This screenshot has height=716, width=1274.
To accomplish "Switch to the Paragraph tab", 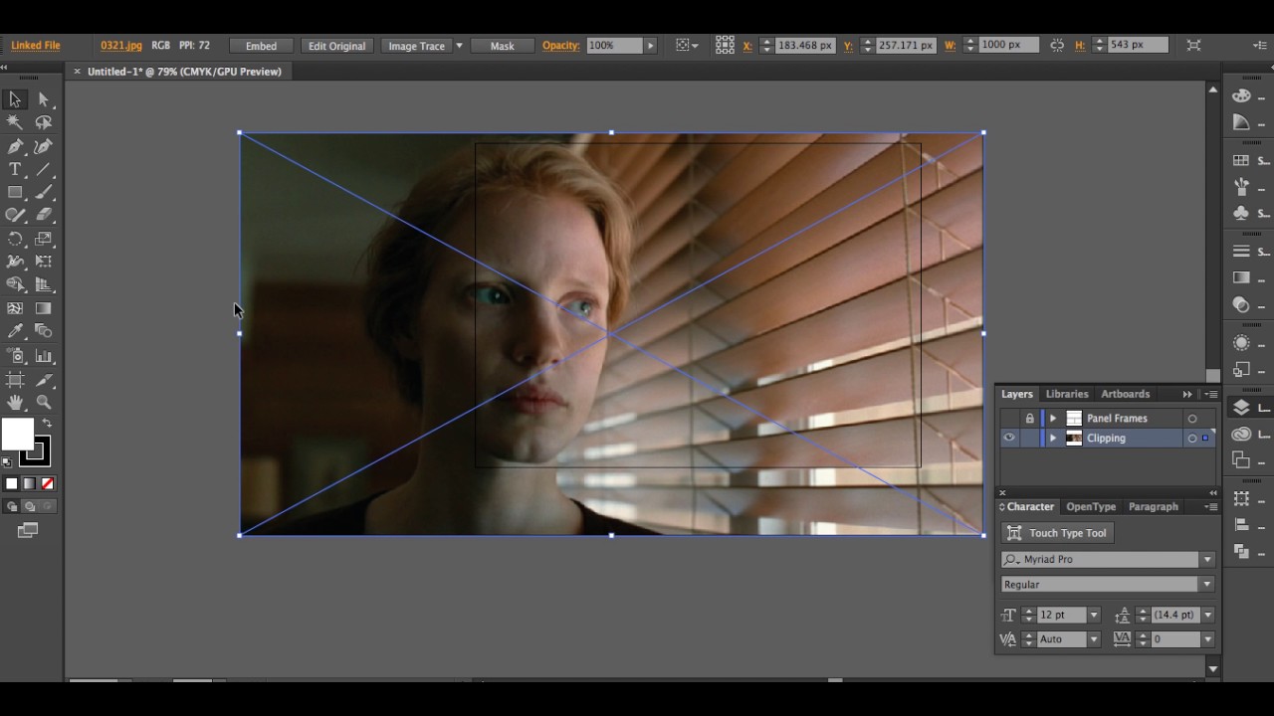I will pyautogui.click(x=1153, y=506).
